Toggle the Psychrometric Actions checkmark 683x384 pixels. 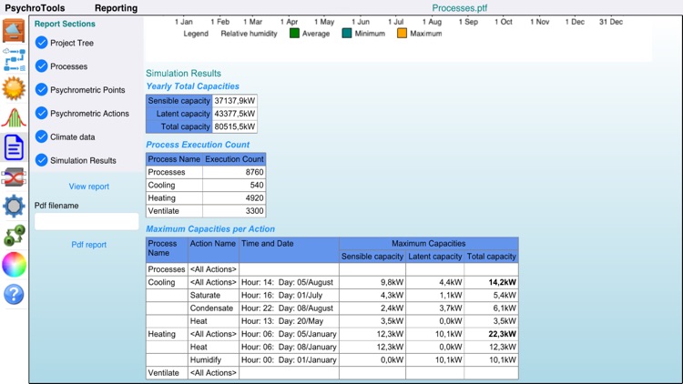41,113
